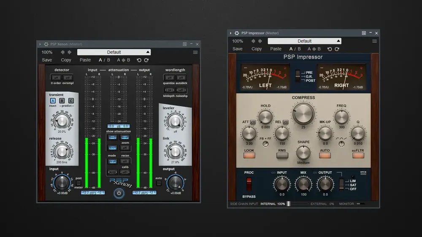Screen dimensions: 422x237
Task: Enable the RMS switch in Impressor
Action: click(282, 155)
